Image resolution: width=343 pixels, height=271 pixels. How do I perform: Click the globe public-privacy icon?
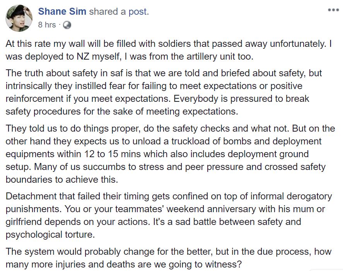click(x=67, y=25)
